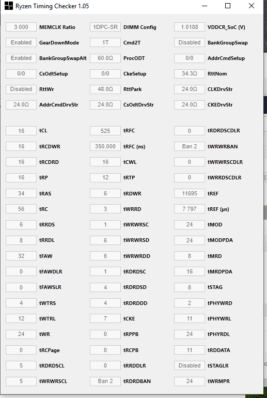This screenshot has width=267, height=398.
Task: Click the tWRWRBAN Ban 2 field
Action: [x=190, y=146]
